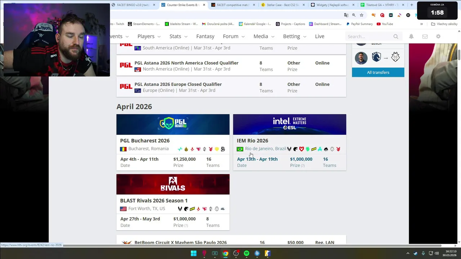Viewport: 461px width, 259px height.
Task: Click the PGL logo of the North America Closed Qualifier
Action: click(x=126, y=65)
